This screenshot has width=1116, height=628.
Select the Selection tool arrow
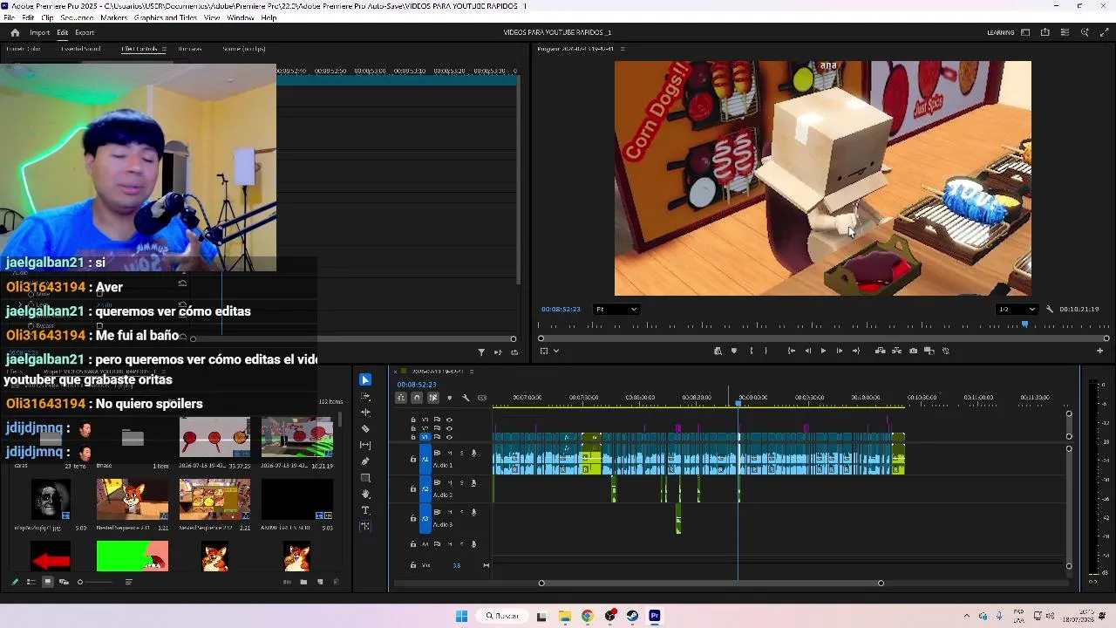tap(365, 379)
